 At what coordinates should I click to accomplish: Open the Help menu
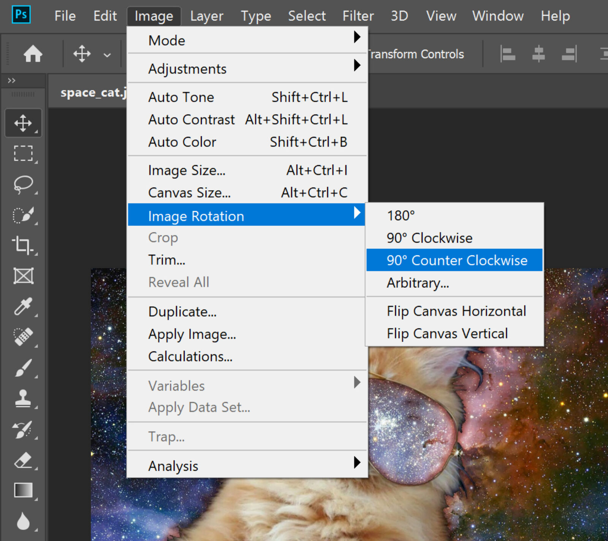point(556,16)
